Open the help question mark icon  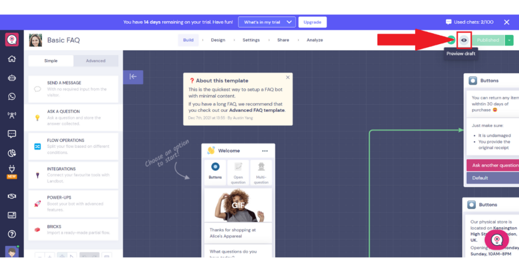(12, 234)
